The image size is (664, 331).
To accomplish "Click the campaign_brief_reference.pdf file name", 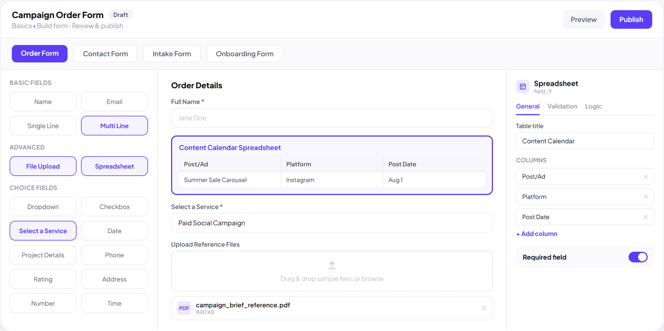I will (x=243, y=305).
